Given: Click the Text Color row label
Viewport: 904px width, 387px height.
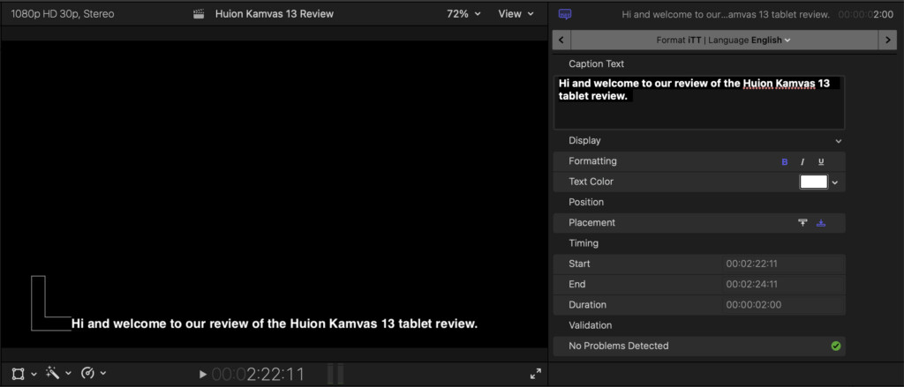Looking at the screenshot, I should [591, 182].
